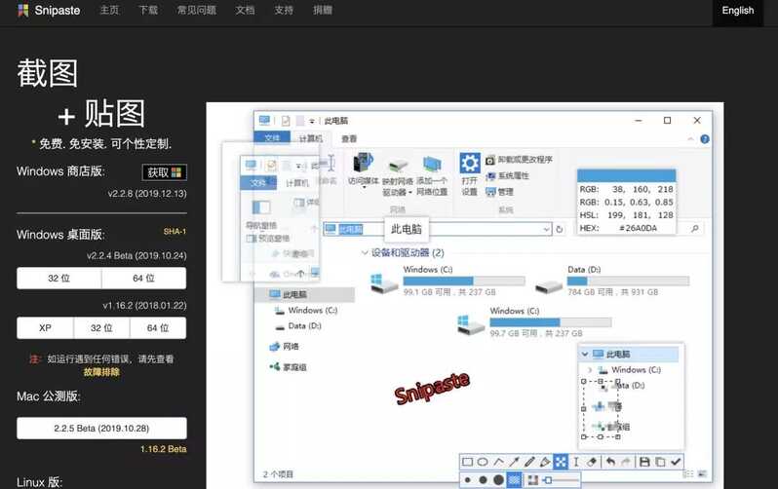The width and height of the screenshot is (778, 489).
Task: Click 系统属性 in the ribbon
Action: pyautogui.click(x=507, y=175)
